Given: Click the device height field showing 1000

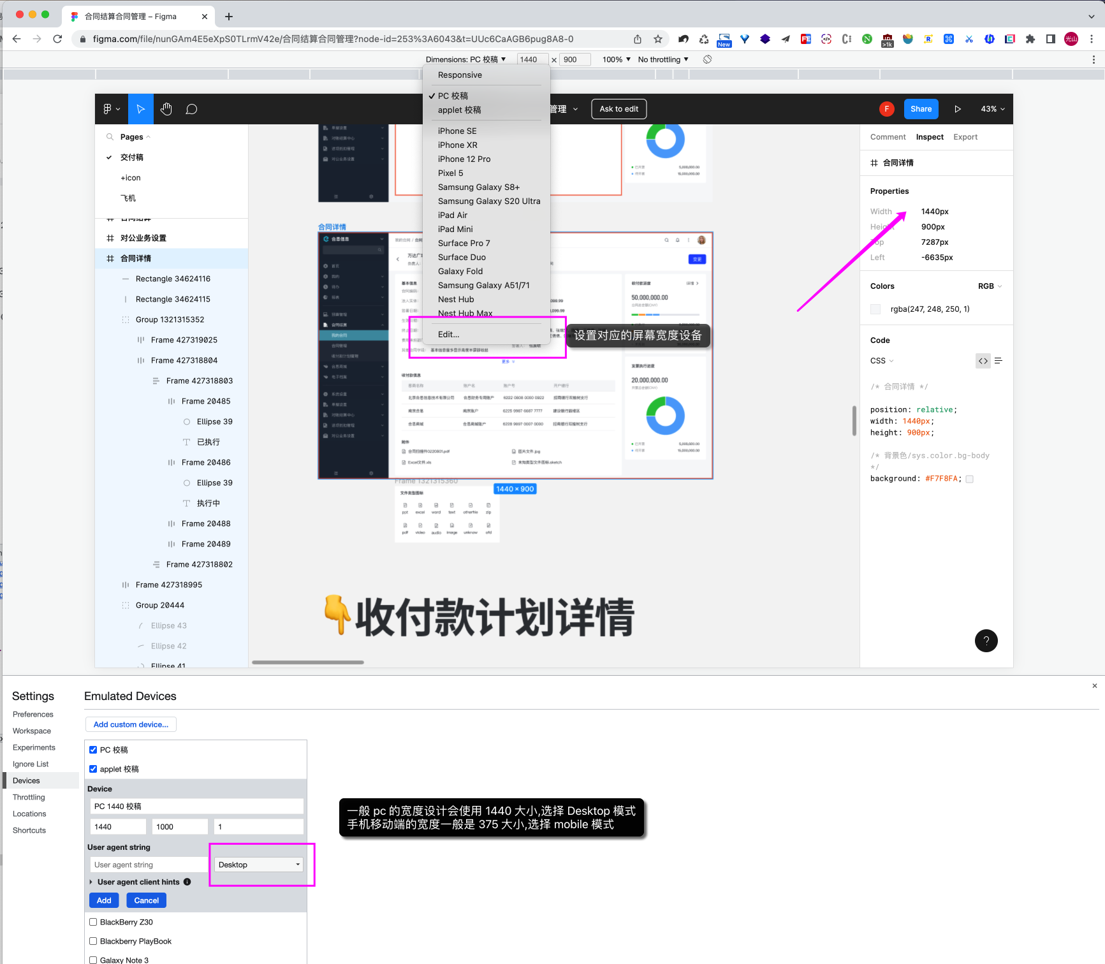Looking at the screenshot, I should point(180,827).
